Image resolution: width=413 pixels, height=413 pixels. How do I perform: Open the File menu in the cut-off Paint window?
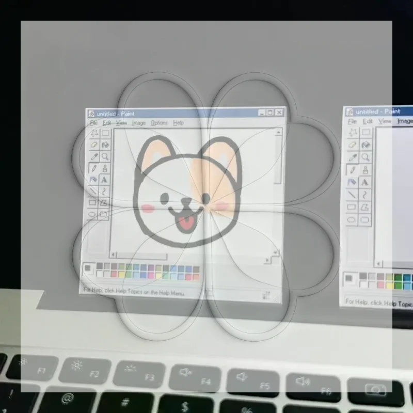pos(352,121)
